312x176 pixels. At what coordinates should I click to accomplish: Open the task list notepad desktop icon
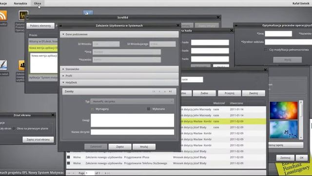(x=3, y=65)
